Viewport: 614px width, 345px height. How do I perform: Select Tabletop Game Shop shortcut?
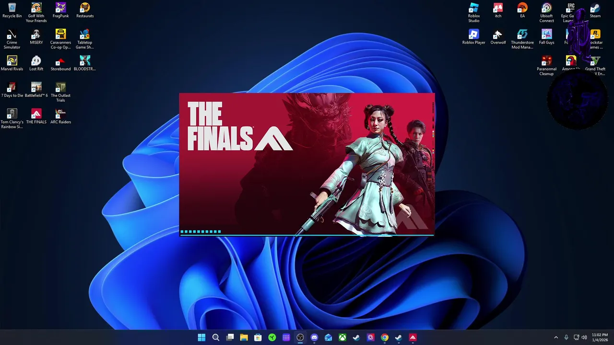(85, 39)
